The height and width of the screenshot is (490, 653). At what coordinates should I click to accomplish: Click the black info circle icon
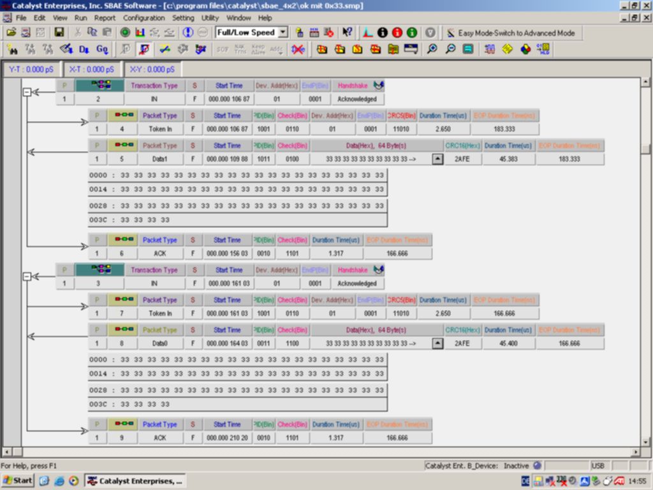point(383,32)
